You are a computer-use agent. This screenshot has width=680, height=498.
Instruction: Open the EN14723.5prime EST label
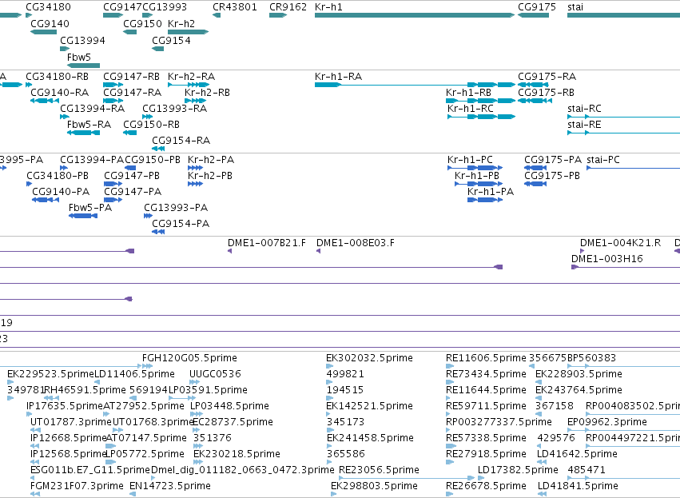(170, 485)
